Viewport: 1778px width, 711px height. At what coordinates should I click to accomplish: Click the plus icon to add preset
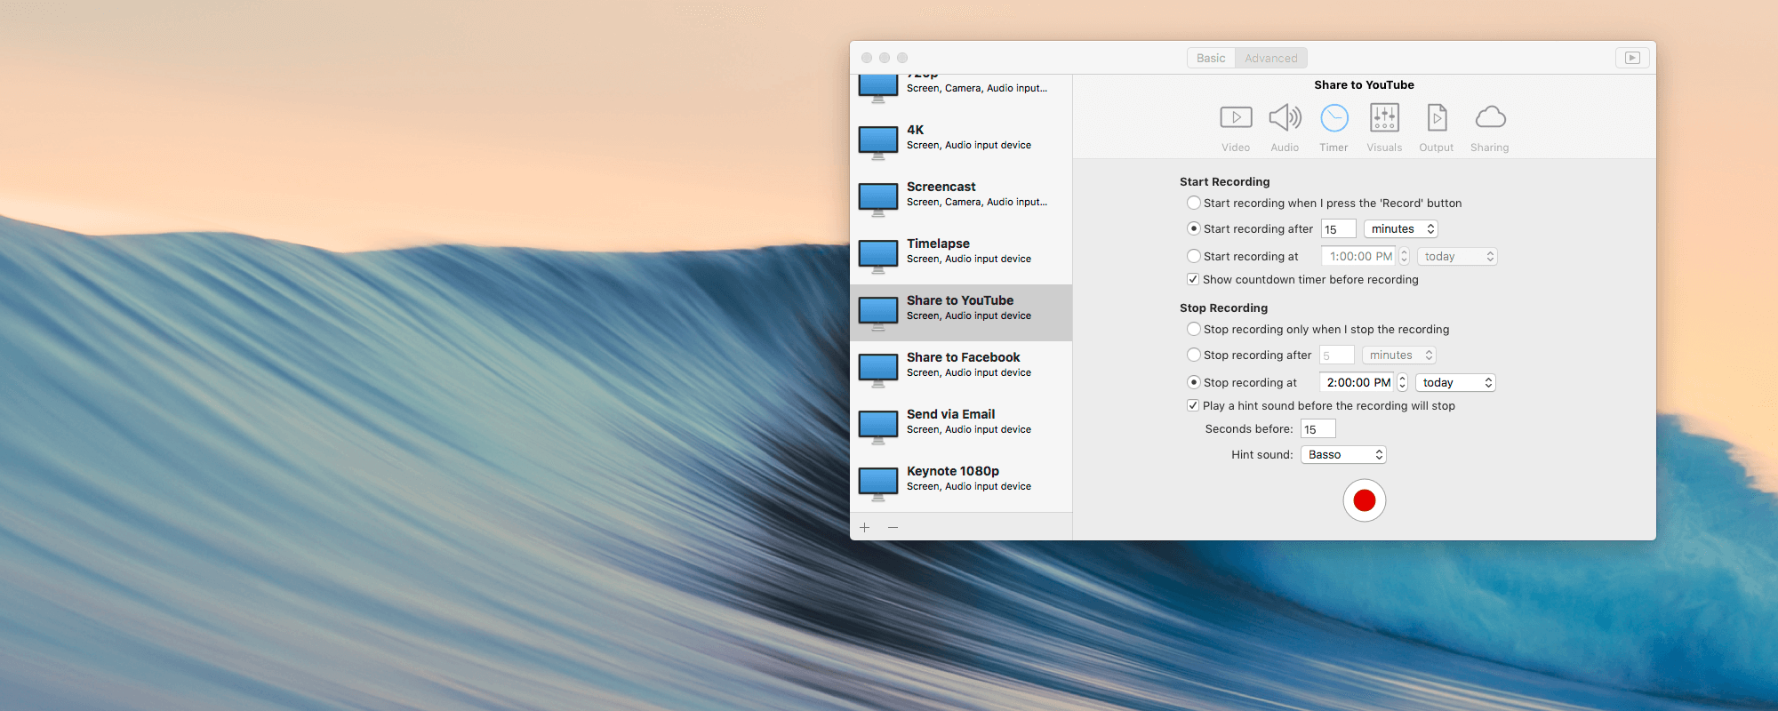click(864, 528)
